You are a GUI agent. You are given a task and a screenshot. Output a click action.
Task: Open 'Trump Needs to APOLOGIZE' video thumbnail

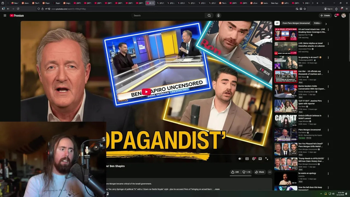pyautogui.click(x=286, y=164)
